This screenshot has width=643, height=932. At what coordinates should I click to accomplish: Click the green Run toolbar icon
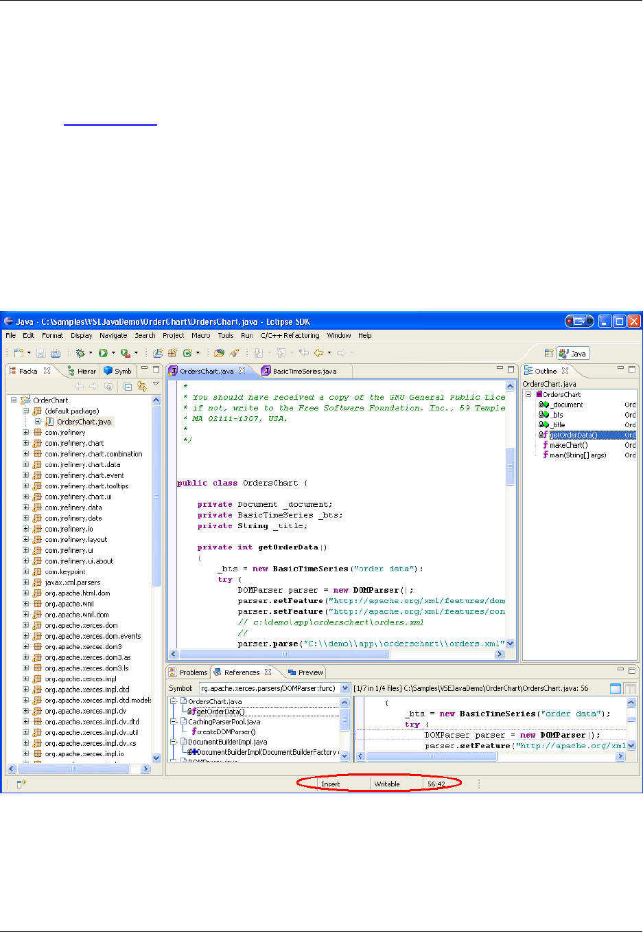pyautogui.click(x=102, y=353)
